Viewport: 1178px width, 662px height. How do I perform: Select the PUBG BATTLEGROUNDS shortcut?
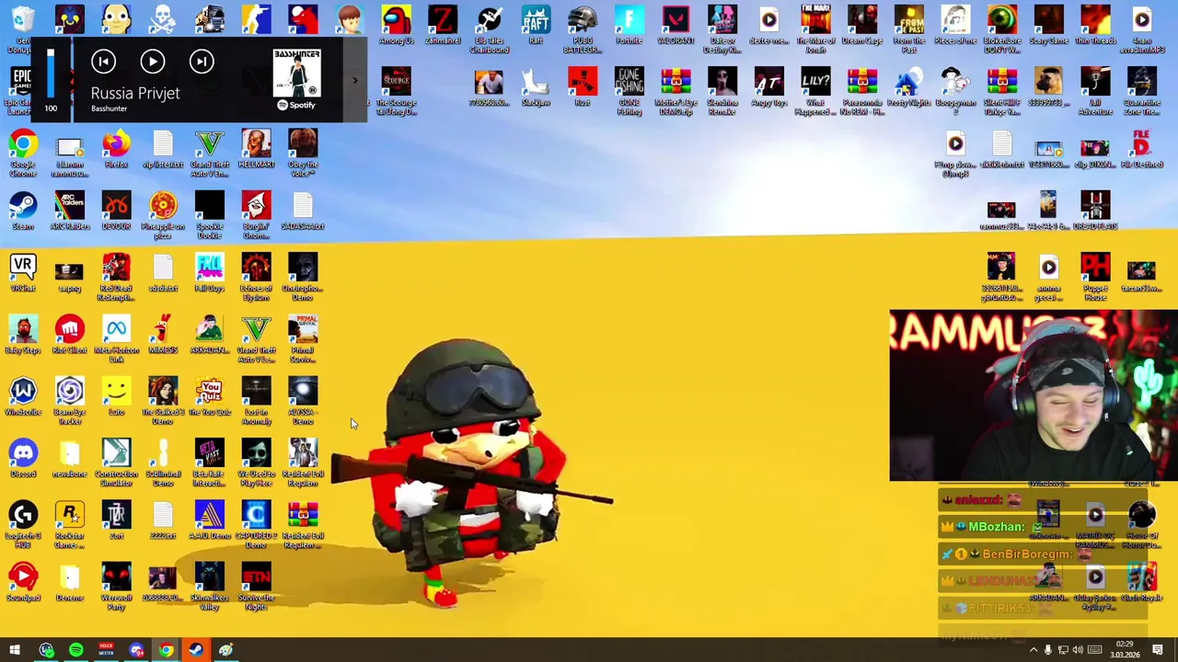583,29
